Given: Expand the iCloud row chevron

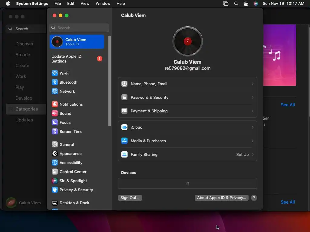Looking at the screenshot, I should (253, 127).
